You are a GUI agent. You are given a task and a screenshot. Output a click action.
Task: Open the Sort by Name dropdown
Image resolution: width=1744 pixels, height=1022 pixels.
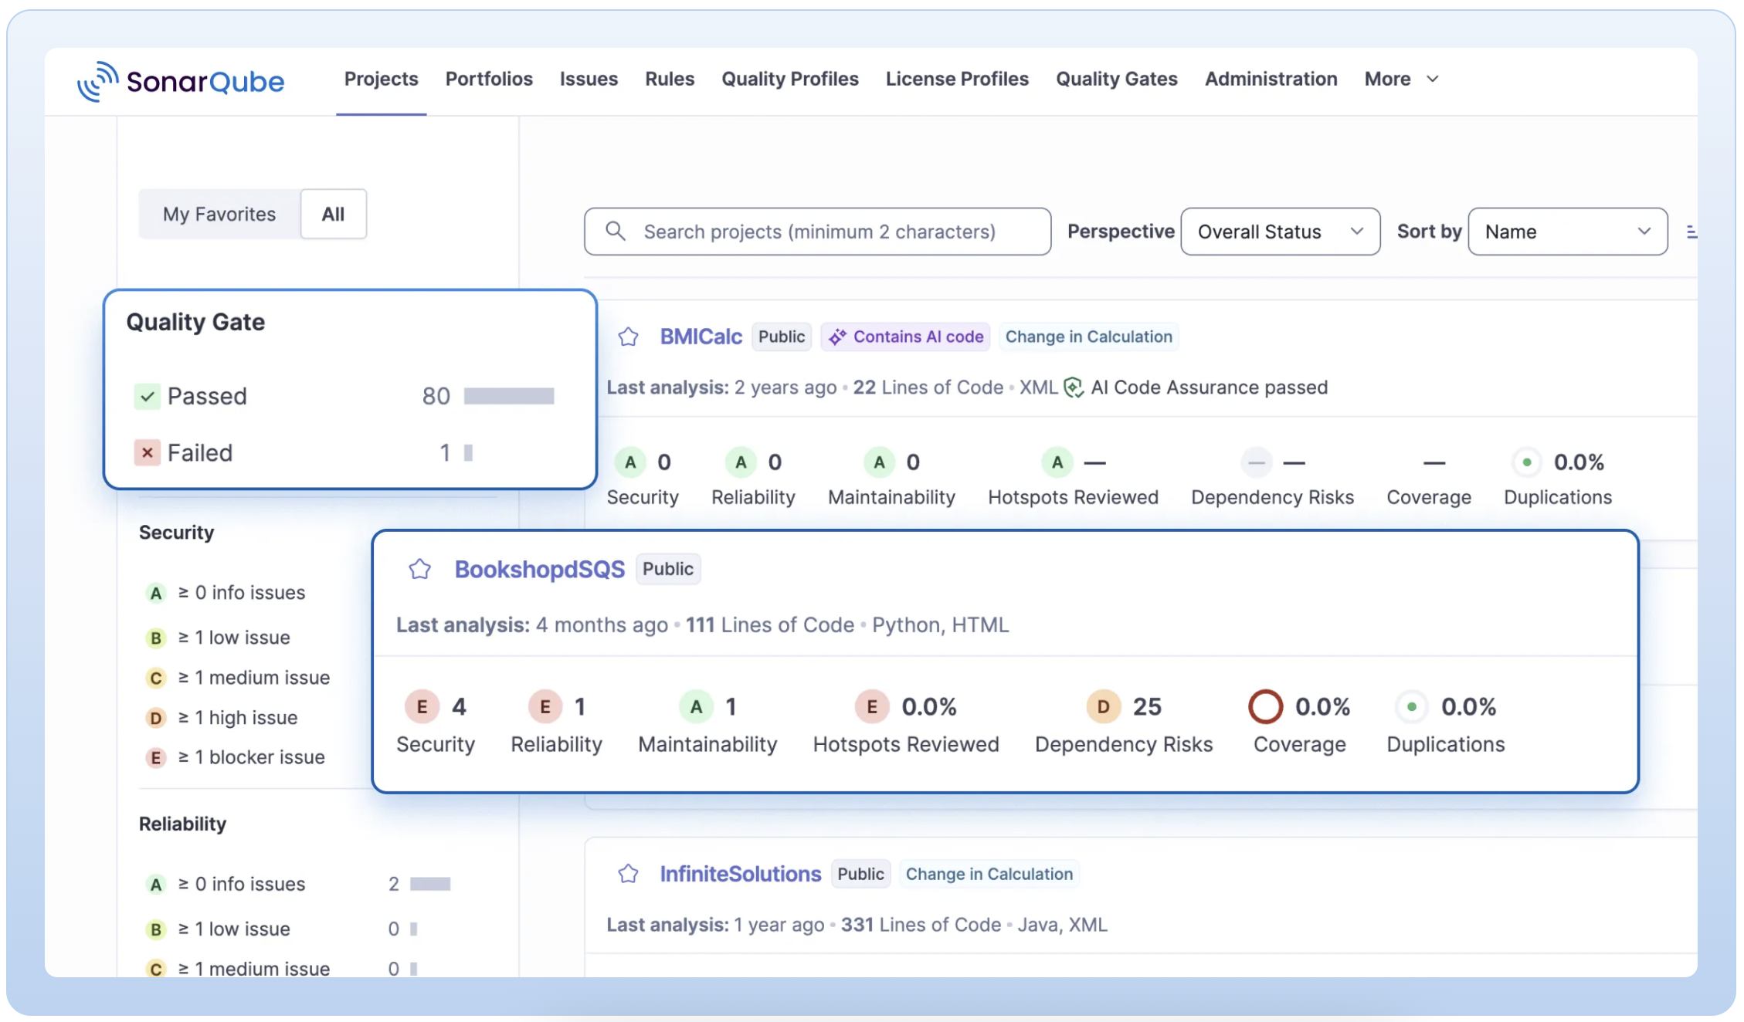(x=1568, y=232)
